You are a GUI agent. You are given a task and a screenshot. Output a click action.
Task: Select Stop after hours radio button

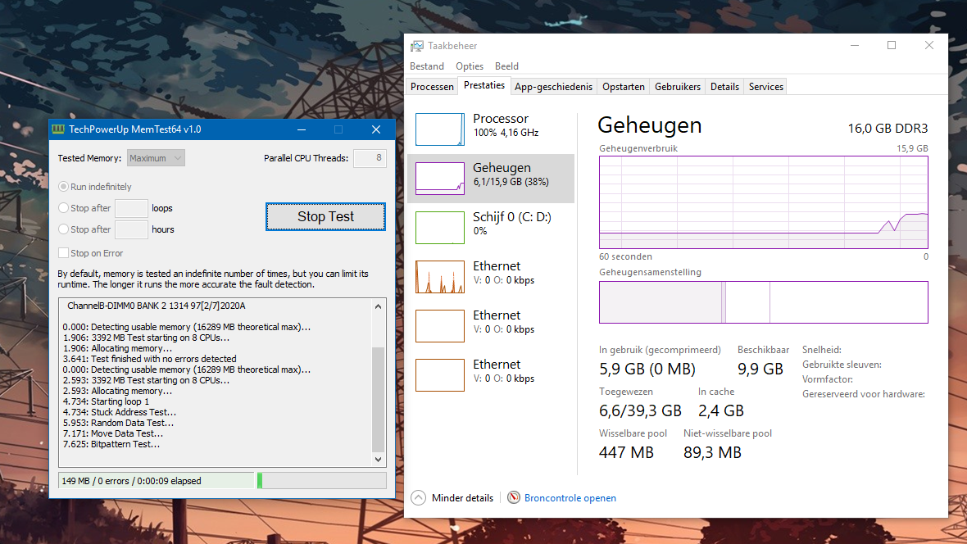[64, 229]
